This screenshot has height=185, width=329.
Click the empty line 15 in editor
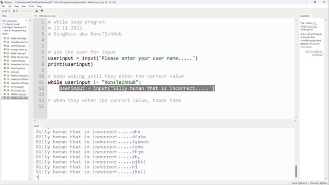pyautogui.click(x=171, y=106)
